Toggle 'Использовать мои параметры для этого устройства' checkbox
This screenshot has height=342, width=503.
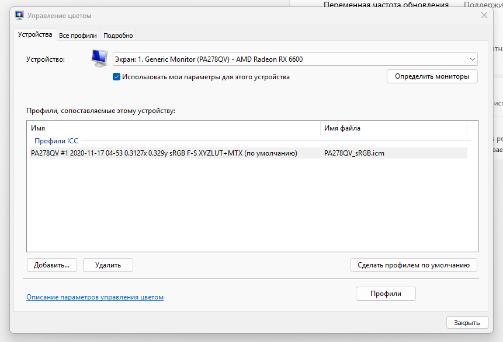[116, 77]
